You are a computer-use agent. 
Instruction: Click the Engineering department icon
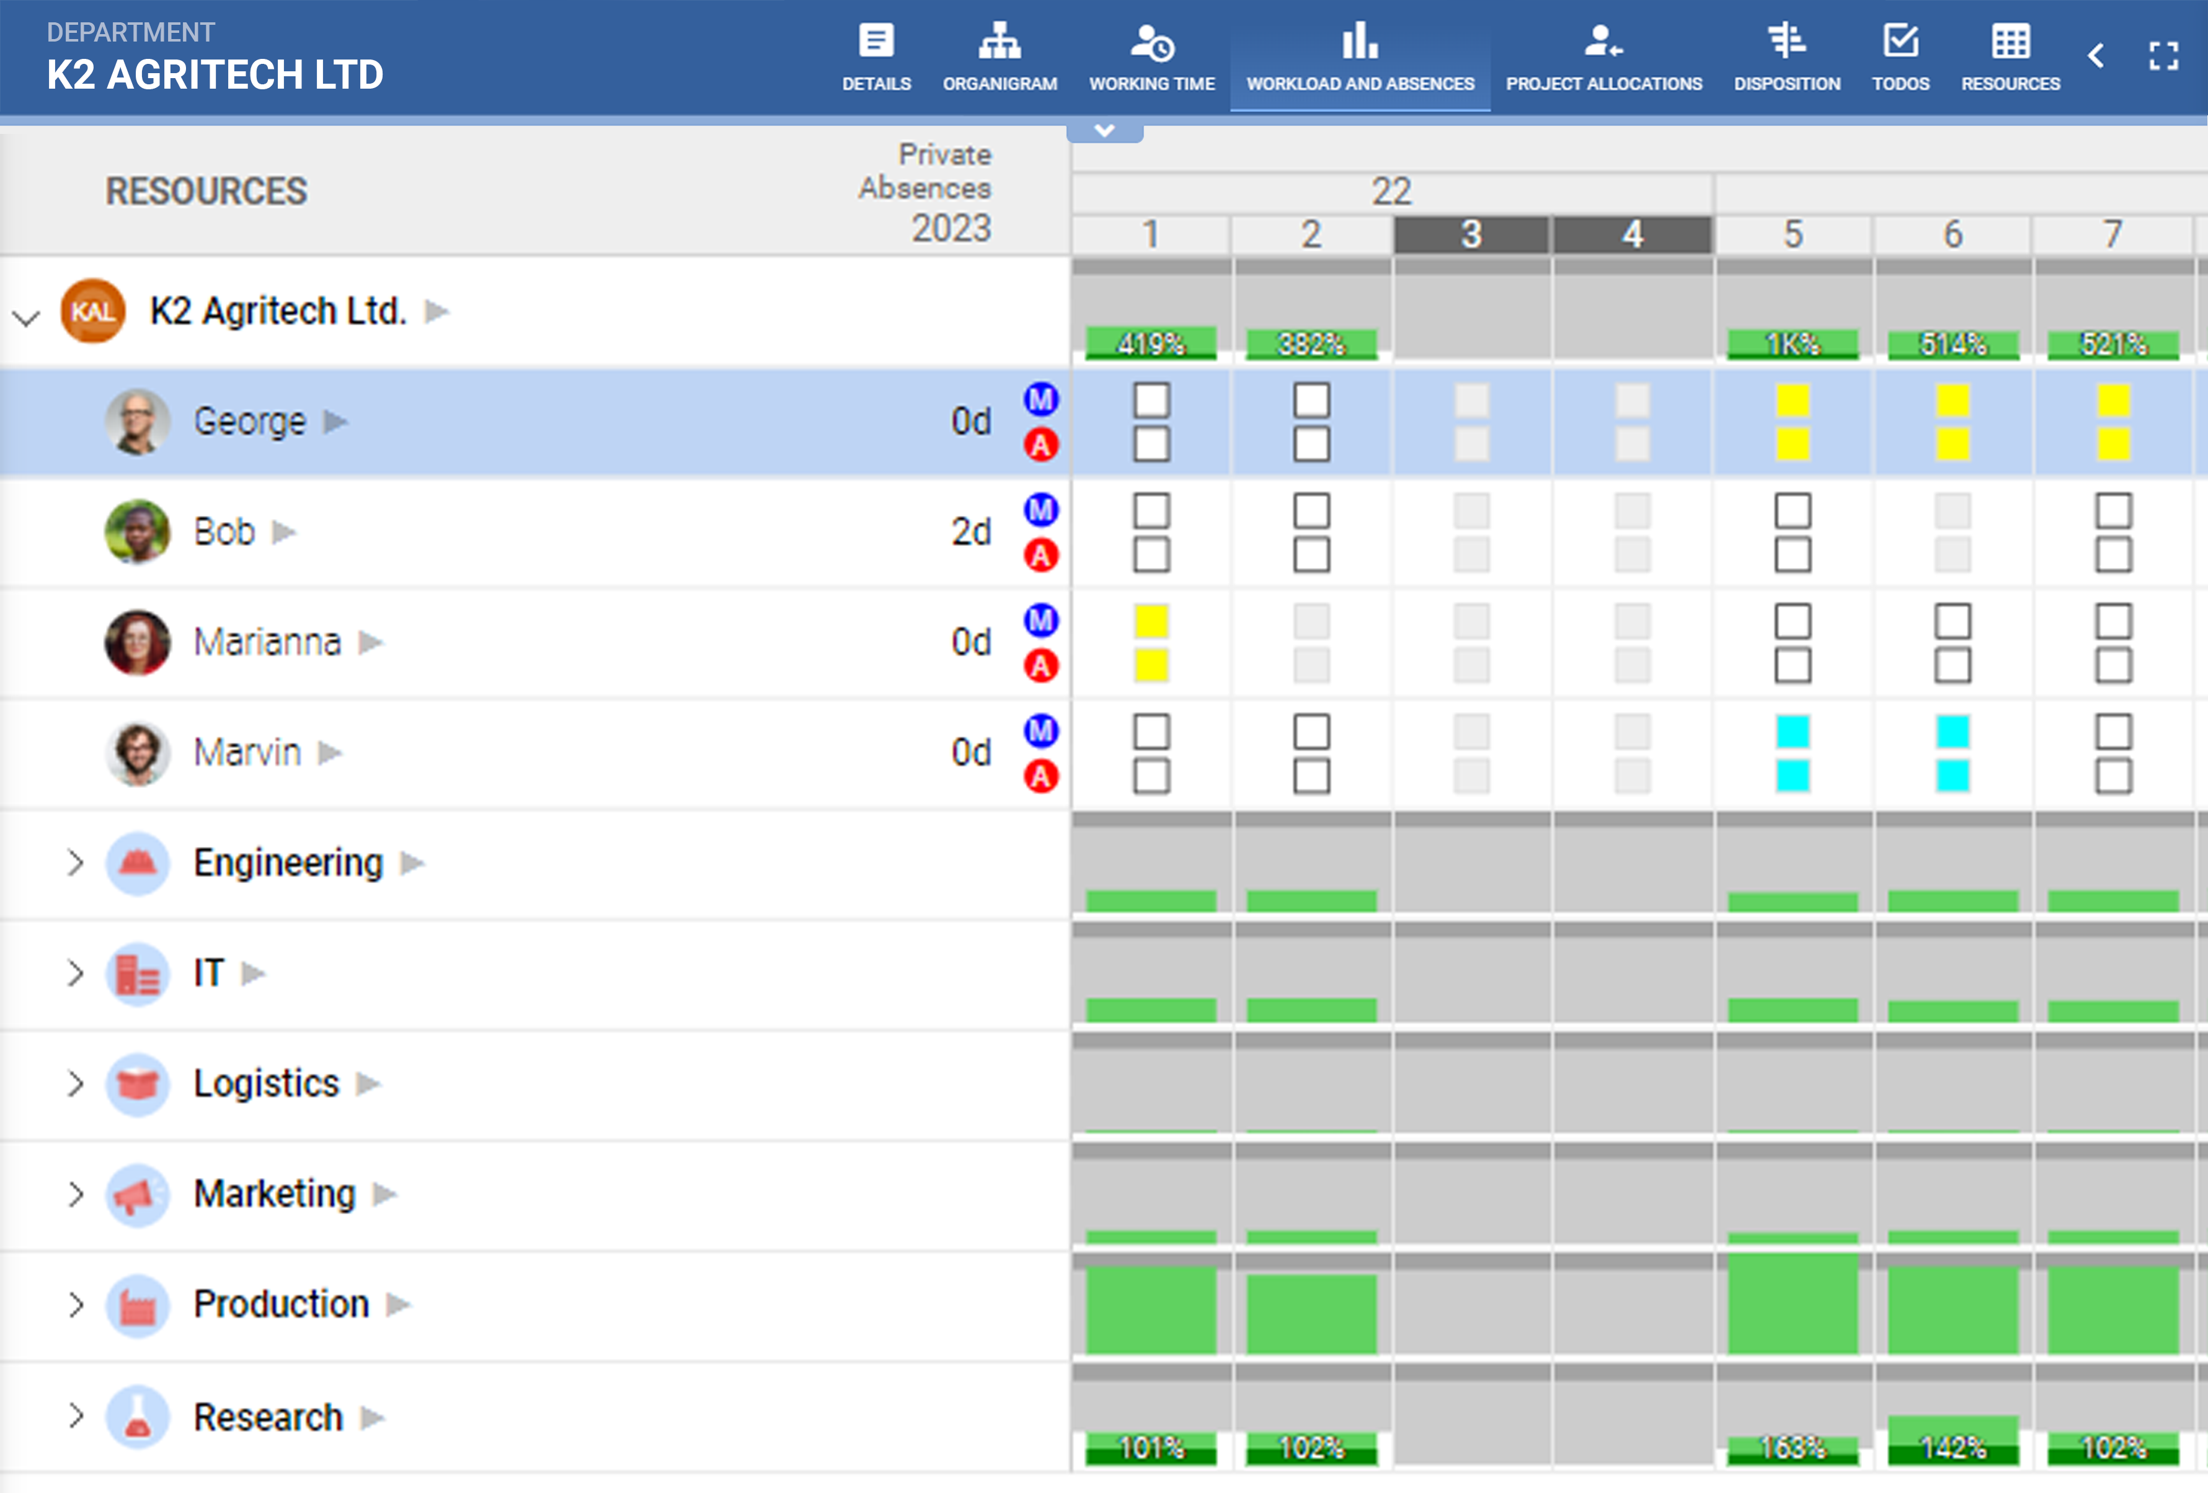(x=138, y=863)
